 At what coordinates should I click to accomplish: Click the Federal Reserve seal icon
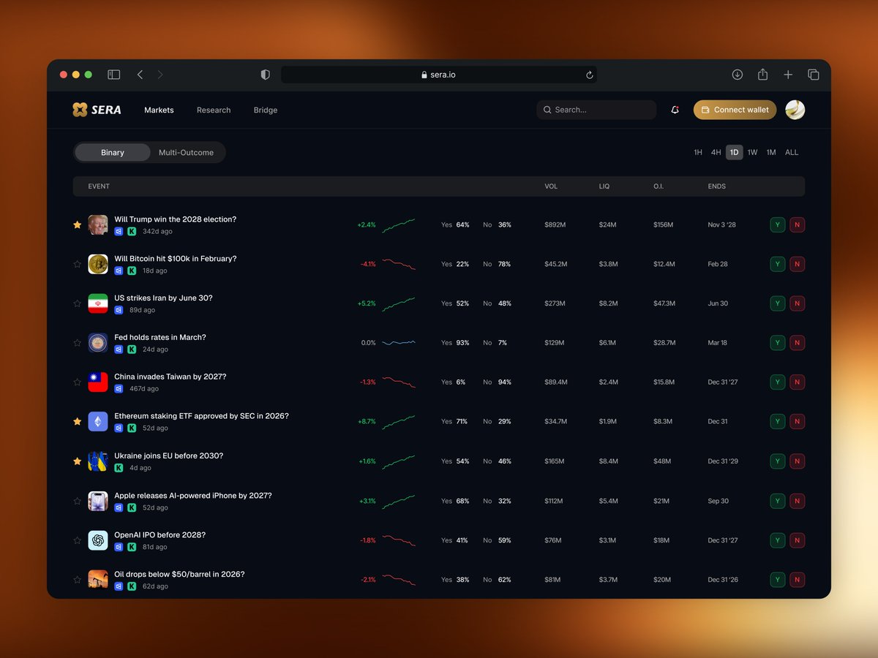[98, 343]
